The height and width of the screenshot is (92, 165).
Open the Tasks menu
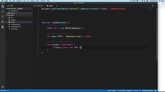tap(38, 1)
